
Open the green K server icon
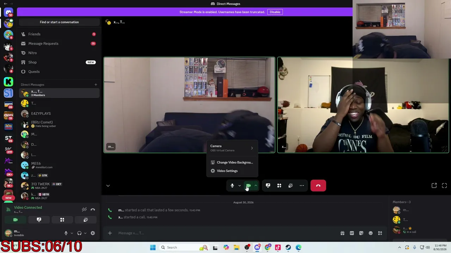tap(8, 82)
